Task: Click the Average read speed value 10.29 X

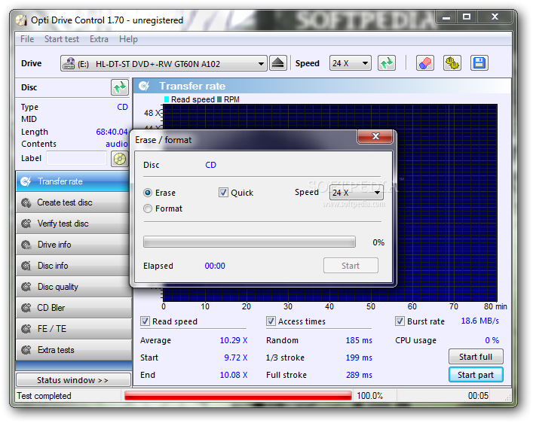Action: (234, 340)
